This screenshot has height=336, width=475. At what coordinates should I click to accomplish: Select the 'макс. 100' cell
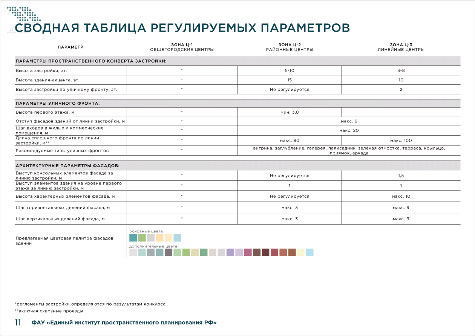click(x=401, y=141)
